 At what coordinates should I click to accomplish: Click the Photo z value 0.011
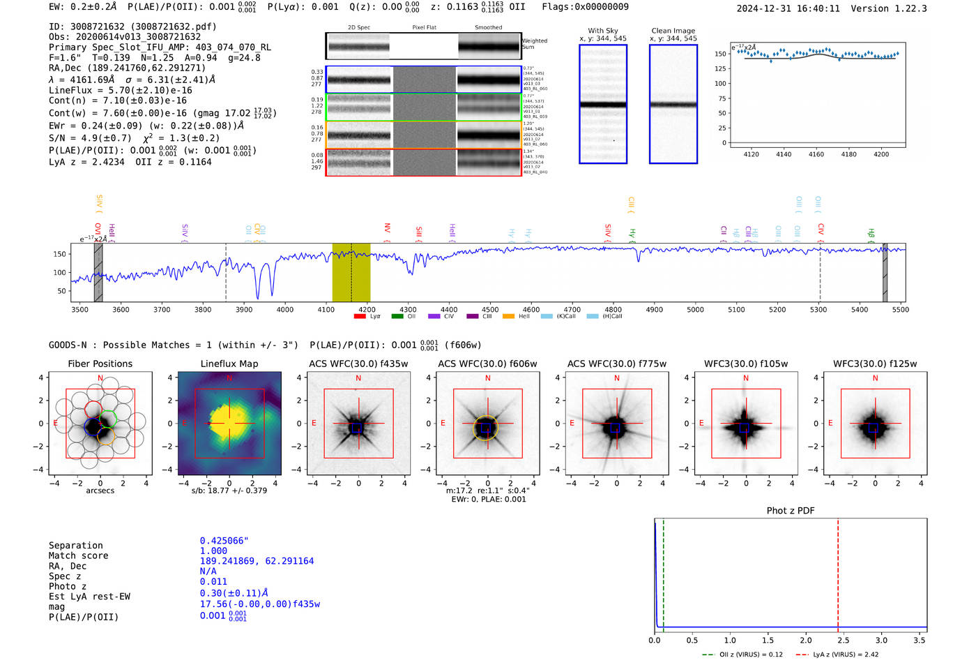click(x=213, y=581)
